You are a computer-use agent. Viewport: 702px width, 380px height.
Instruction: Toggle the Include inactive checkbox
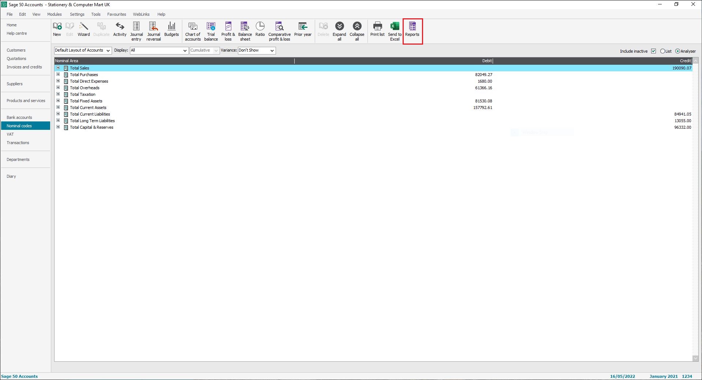(x=653, y=51)
